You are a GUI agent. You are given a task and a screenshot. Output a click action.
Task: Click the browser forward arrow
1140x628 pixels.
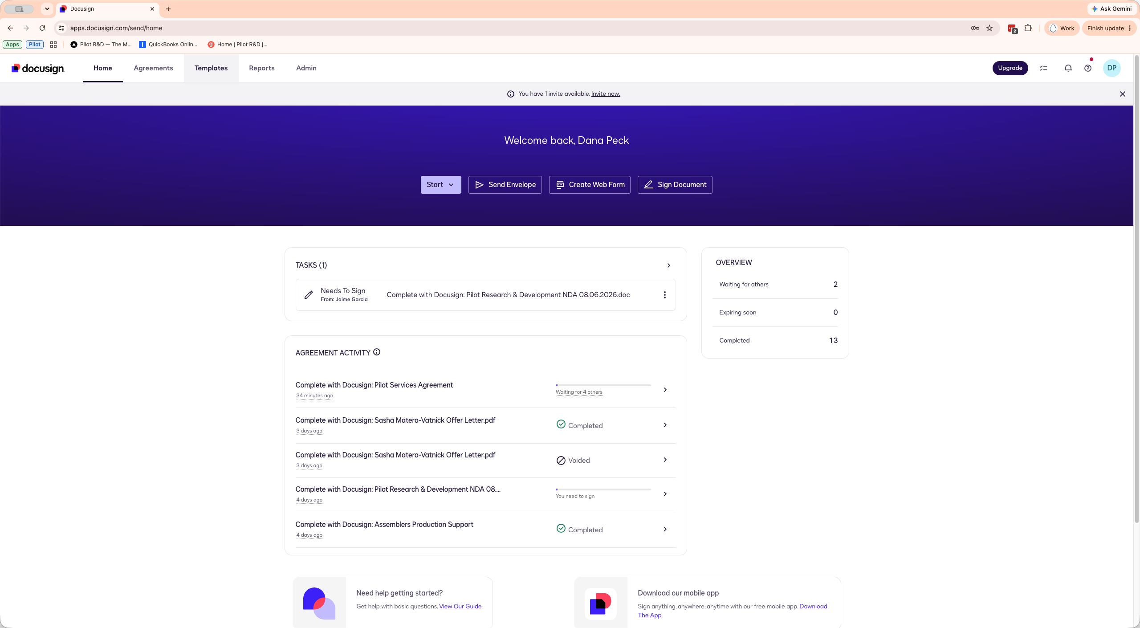[x=26, y=28]
